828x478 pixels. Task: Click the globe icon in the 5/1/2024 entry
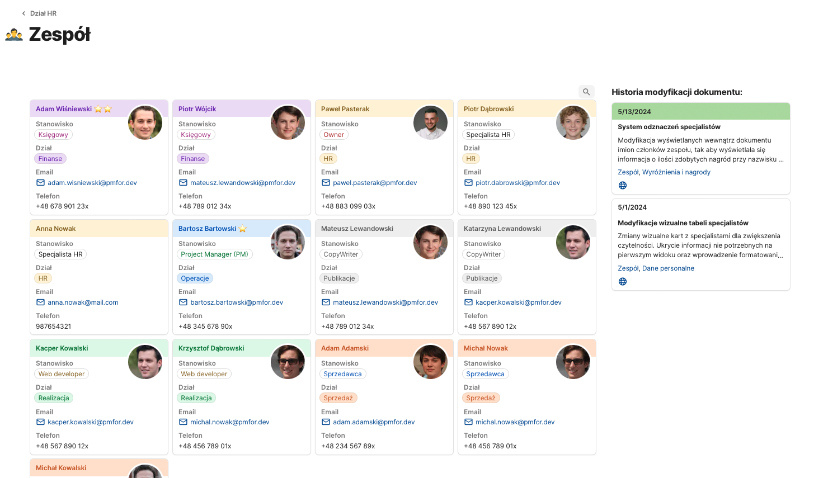(623, 282)
